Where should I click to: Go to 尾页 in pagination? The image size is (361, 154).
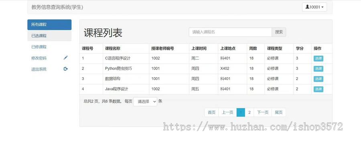(279, 112)
